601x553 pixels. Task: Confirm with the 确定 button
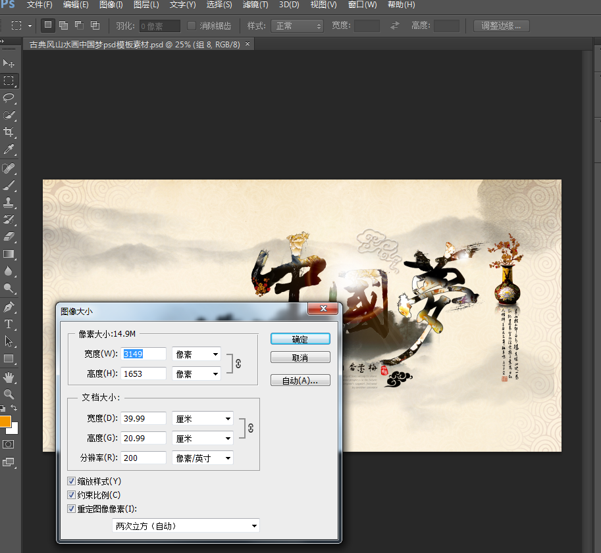tap(300, 339)
